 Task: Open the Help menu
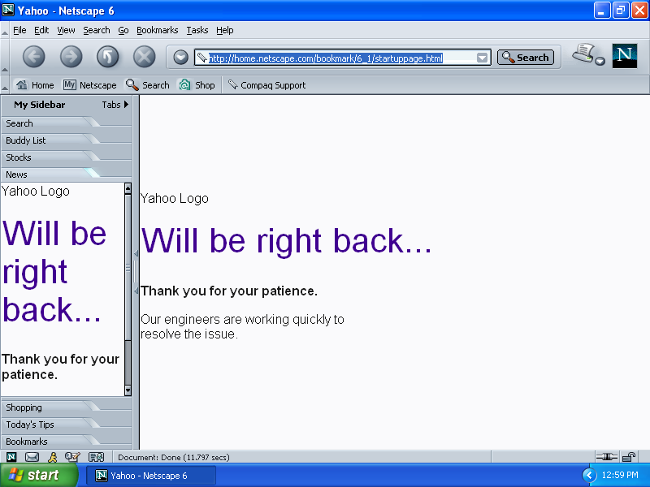225,30
